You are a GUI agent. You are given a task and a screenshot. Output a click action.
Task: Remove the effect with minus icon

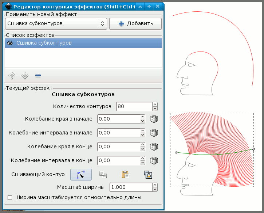[38, 76]
